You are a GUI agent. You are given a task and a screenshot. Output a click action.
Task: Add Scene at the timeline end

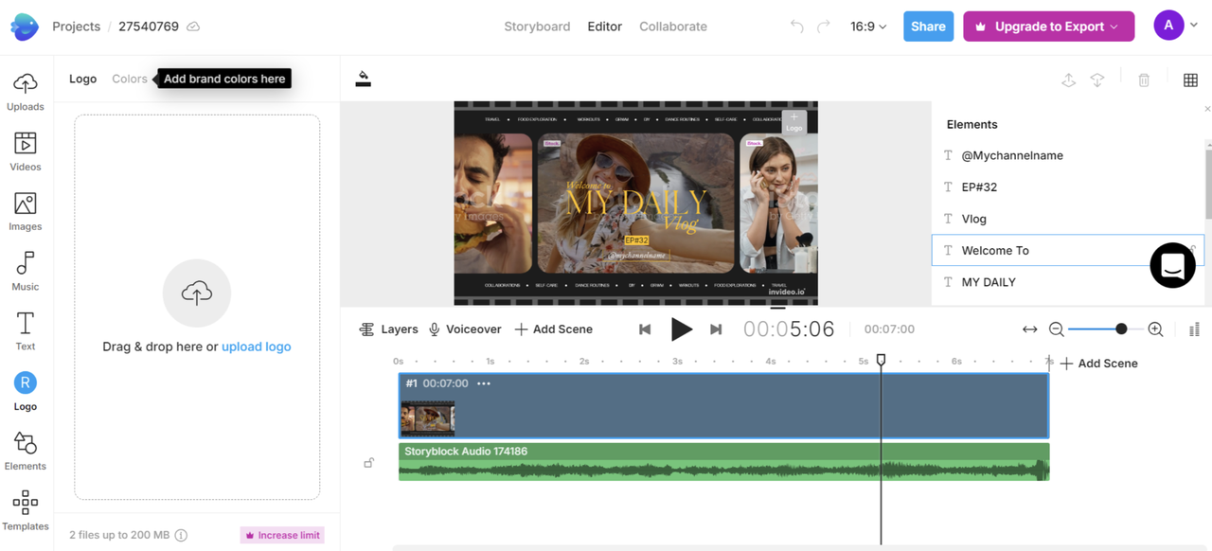1098,364
